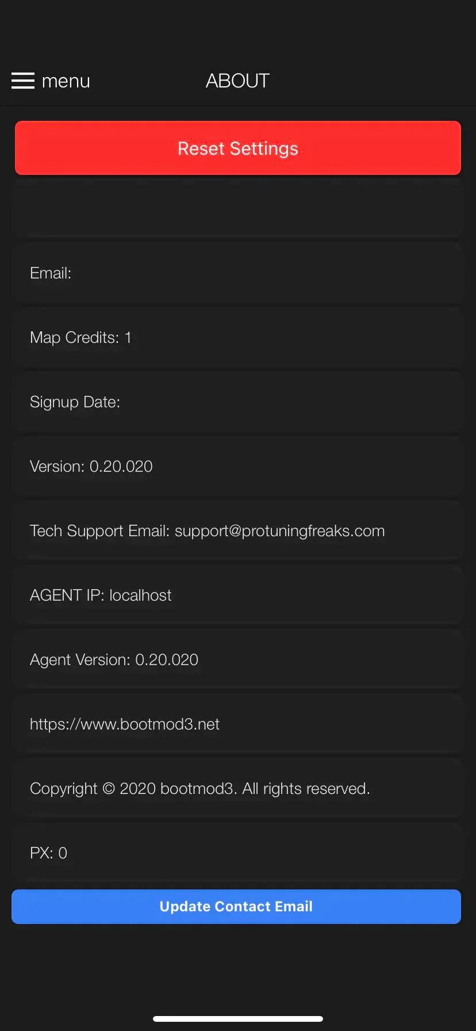Viewport: 476px width, 1031px height.
Task: Select the PX: 0 row
Action: [x=237, y=853]
